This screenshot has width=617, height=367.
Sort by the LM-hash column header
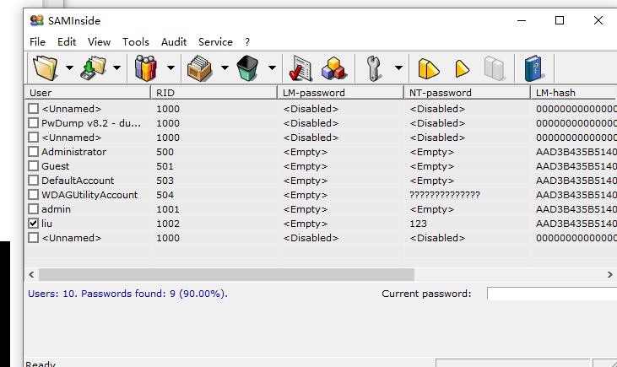click(574, 93)
